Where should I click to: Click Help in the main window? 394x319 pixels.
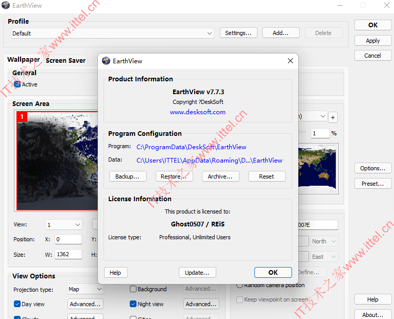(373, 299)
